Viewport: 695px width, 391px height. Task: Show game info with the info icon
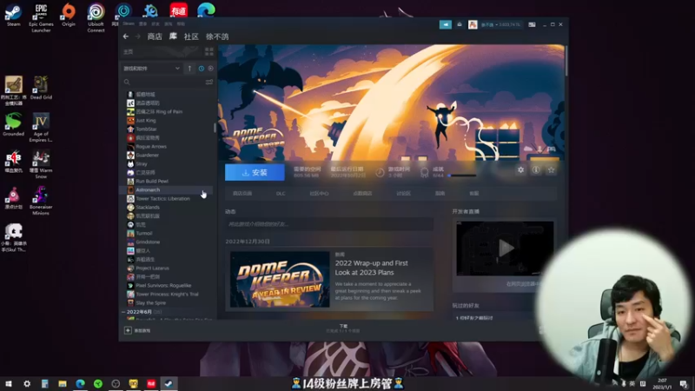[x=536, y=169]
